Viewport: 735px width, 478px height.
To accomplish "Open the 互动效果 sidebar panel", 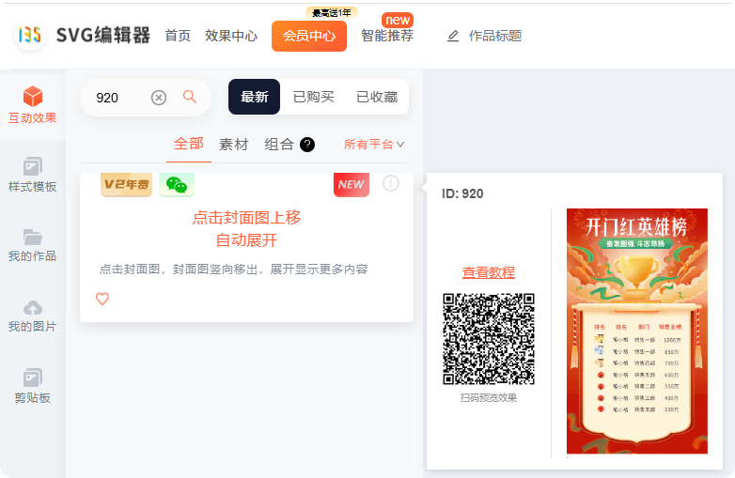I will 32,105.
